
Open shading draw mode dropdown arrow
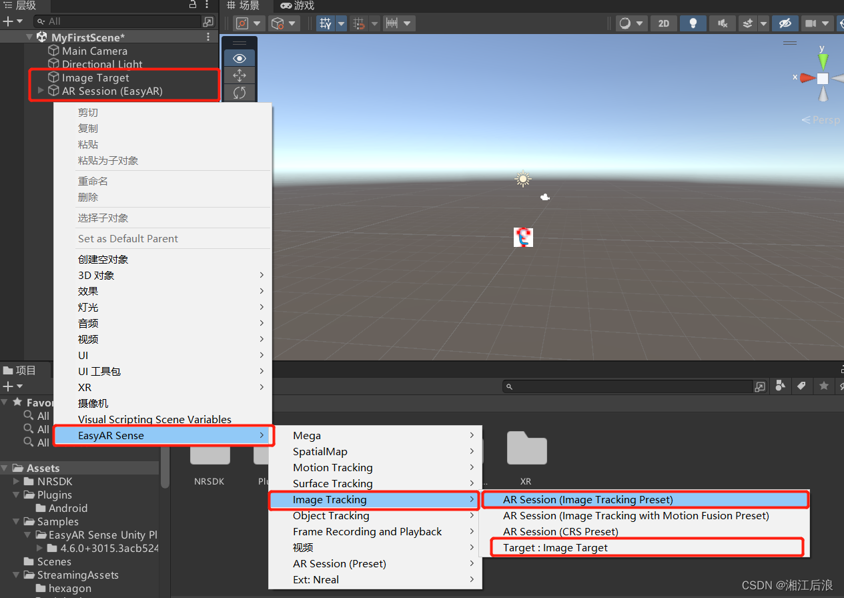pos(640,23)
